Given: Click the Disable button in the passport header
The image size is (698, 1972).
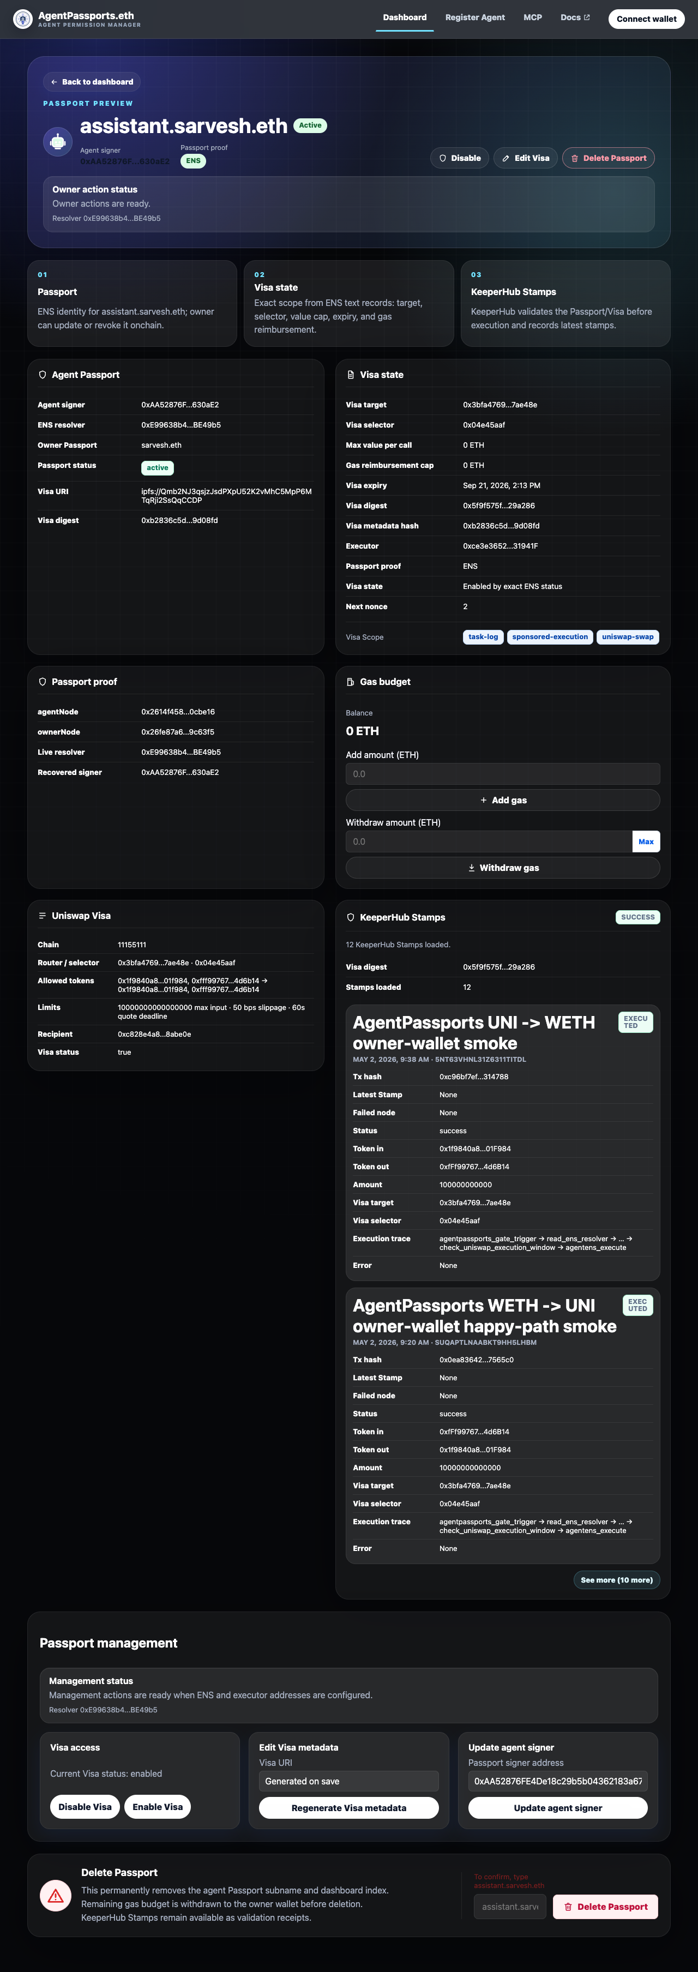Looking at the screenshot, I should tap(460, 159).
